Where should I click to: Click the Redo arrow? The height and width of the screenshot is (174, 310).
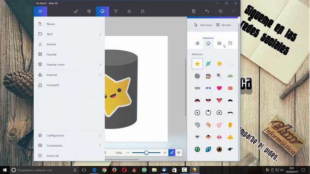point(233,12)
